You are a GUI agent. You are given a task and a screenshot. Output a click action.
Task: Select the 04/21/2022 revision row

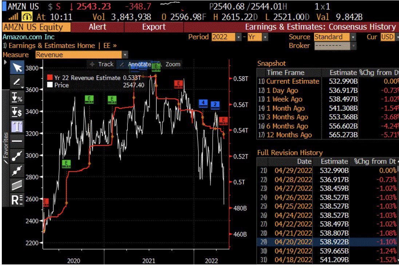pyautogui.click(x=327, y=233)
